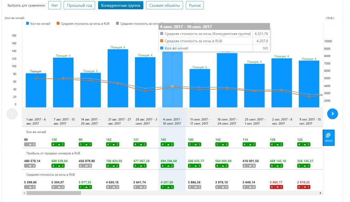Select Конкурентная группа comparison option
The height and width of the screenshot is (202, 350).
[x=121, y=5]
